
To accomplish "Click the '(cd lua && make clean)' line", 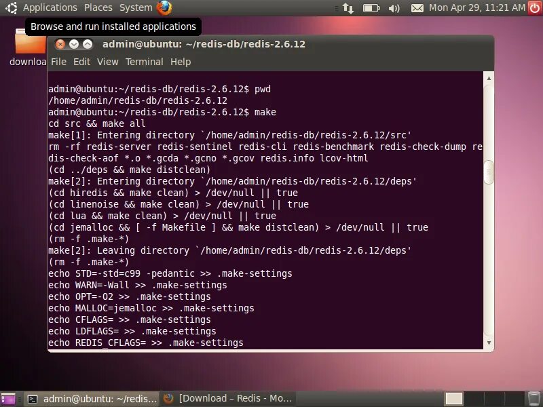I will [x=162, y=216].
